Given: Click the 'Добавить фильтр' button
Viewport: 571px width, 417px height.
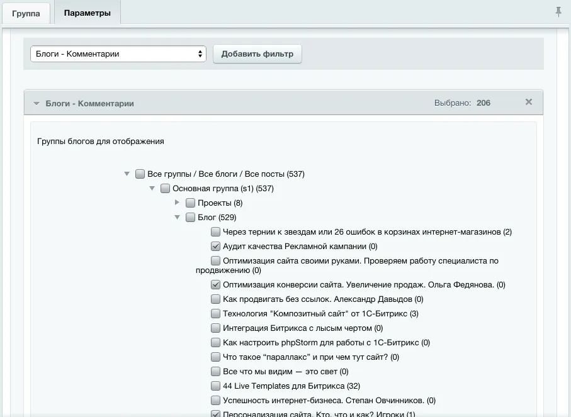Looking at the screenshot, I should 257,53.
